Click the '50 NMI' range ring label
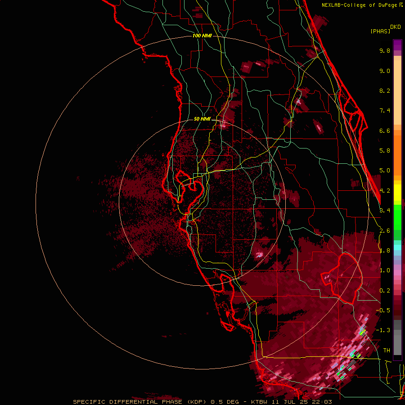 (202, 119)
